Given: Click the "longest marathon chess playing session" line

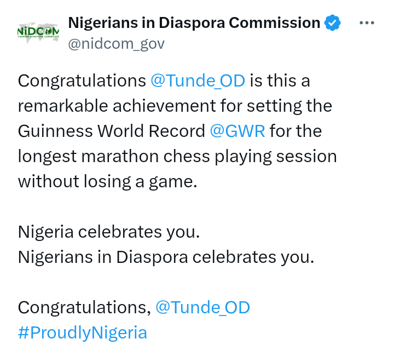Looking at the screenshot, I should (177, 157).
